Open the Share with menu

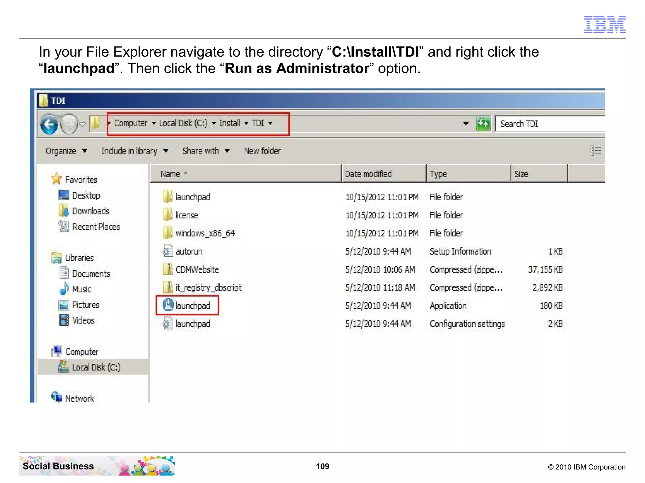[206, 151]
